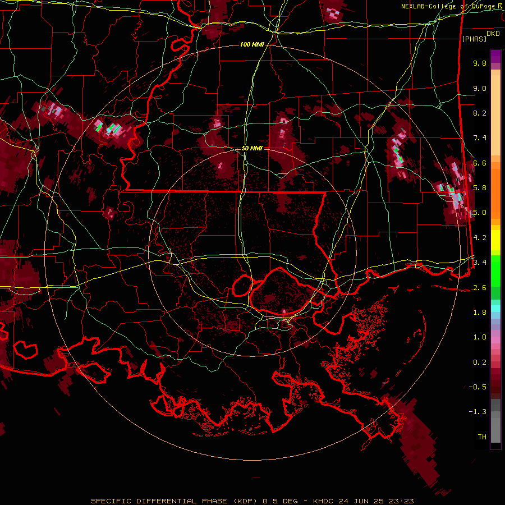Click the 4.2 value on the color scale
The height and width of the screenshot is (505, 505).
point(480,238)
